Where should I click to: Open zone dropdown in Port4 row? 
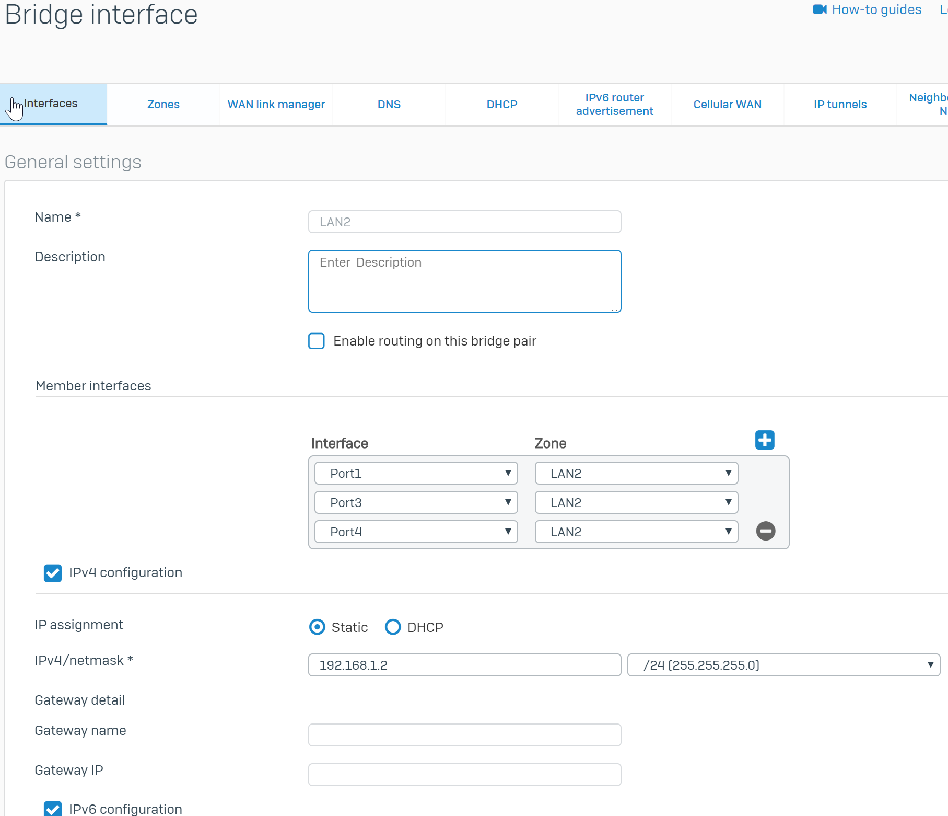click(636, 532)
